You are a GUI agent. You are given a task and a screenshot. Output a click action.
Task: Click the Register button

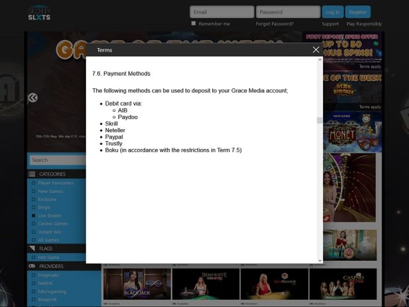tap(357, 12)
